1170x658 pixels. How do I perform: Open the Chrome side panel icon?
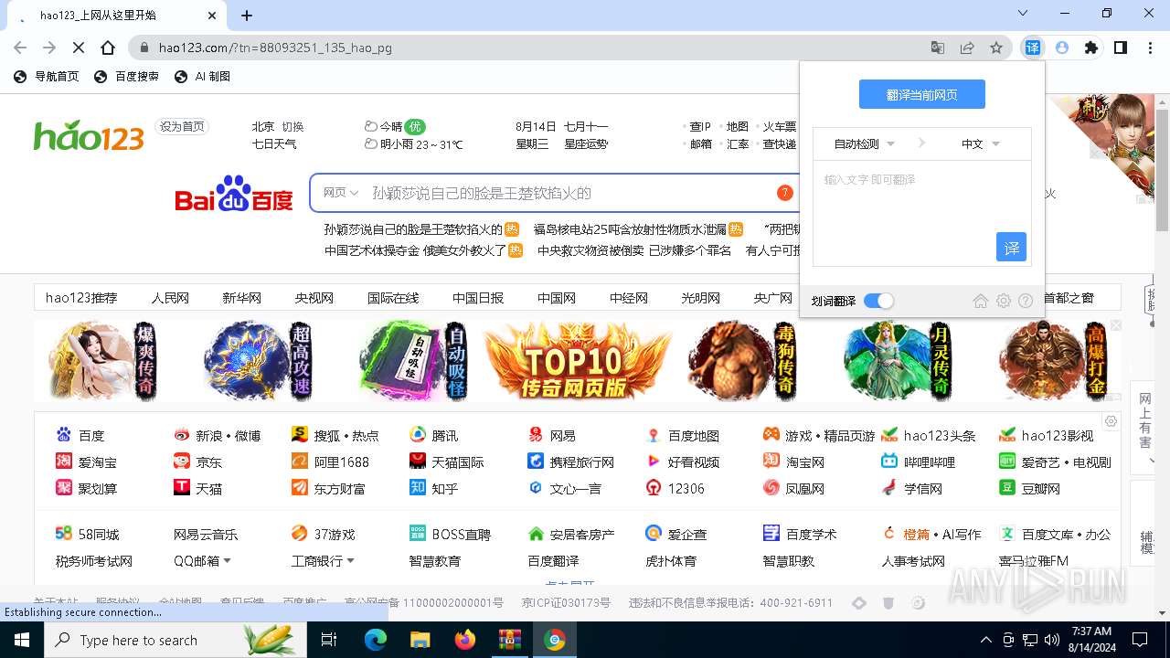coord(1120,48)
